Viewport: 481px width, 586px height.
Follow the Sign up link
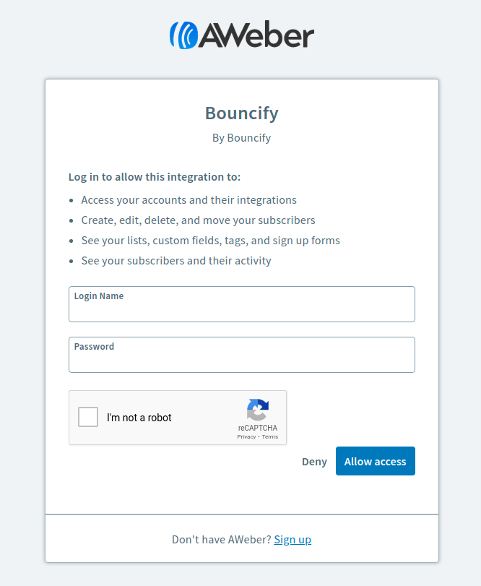pyautogui.click(x=292, y=540)
